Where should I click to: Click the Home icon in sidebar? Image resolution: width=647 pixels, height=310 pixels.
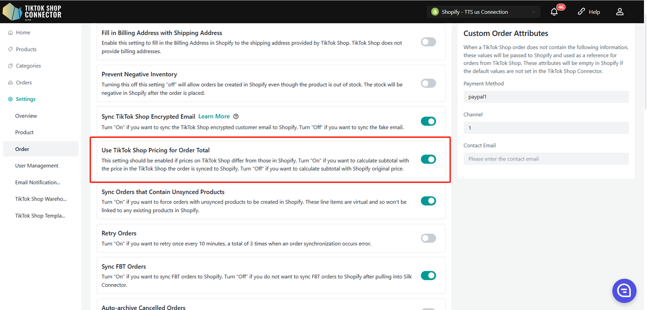(11, 33)
